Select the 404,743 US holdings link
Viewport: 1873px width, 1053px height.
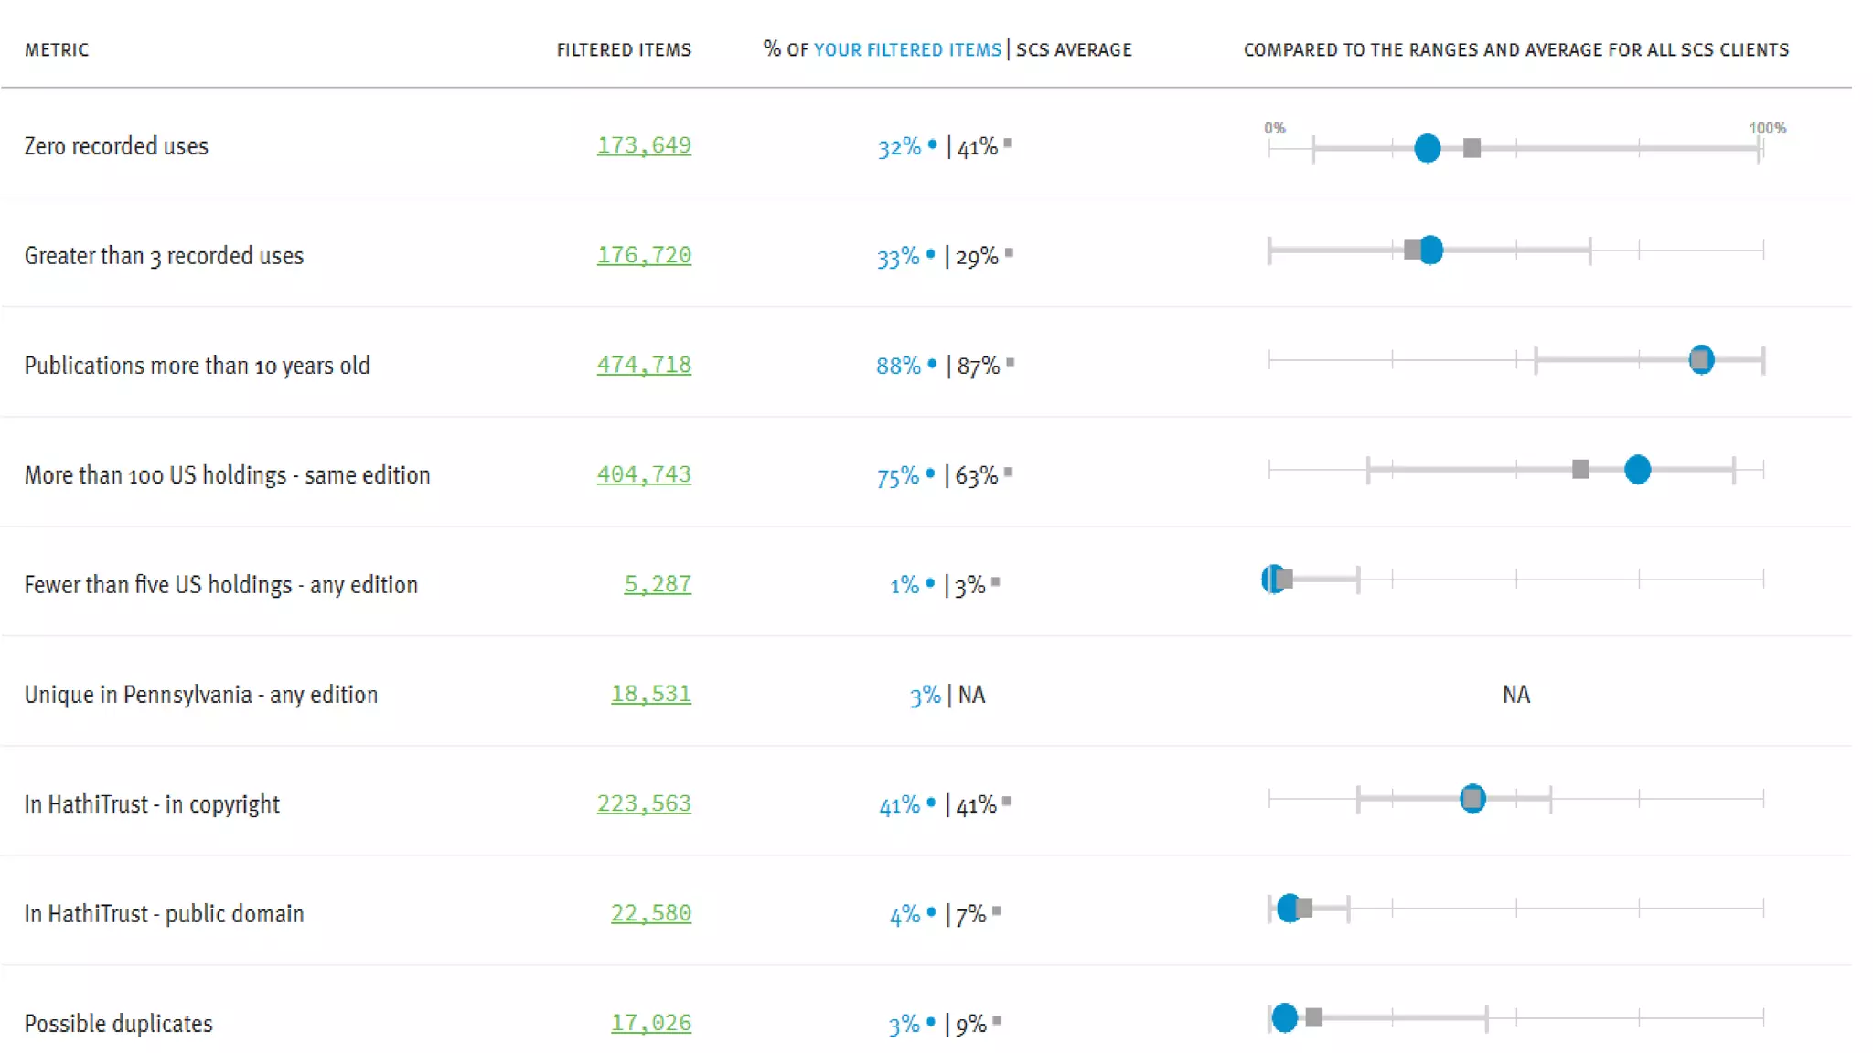tap(644, 474)
